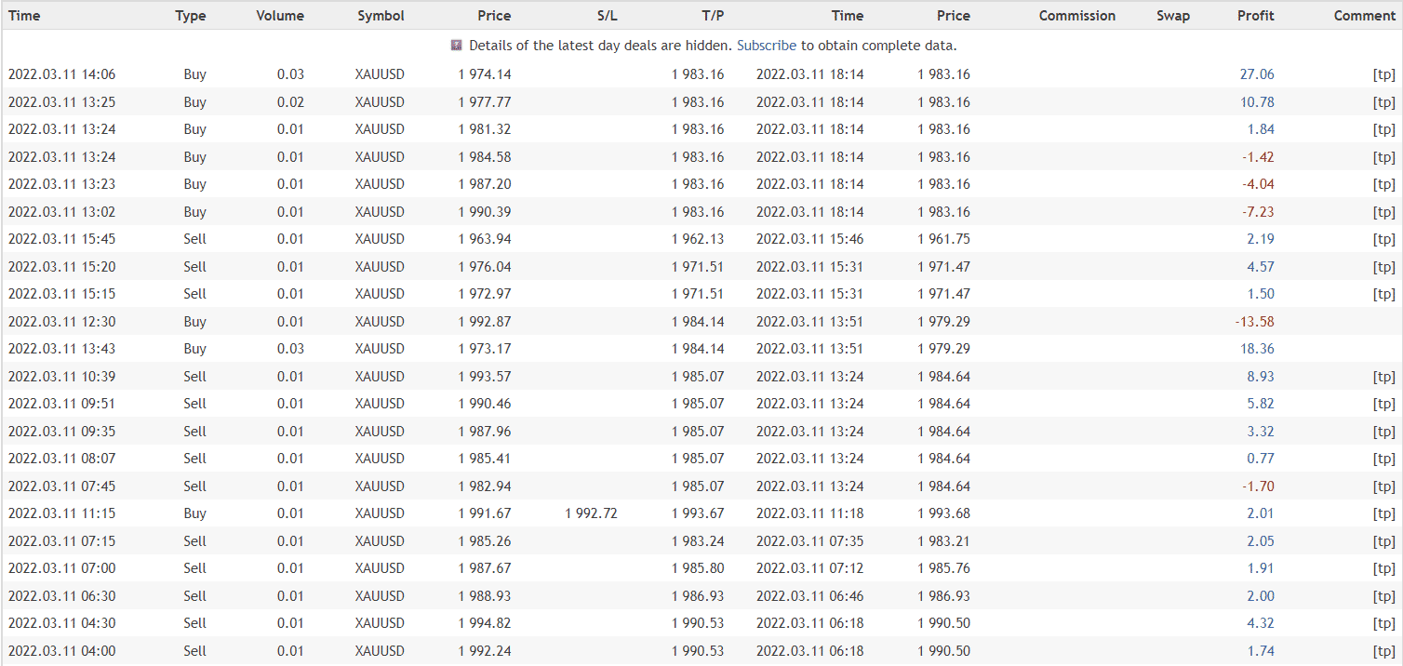Click open price 1 994.82
1403x666 pixels.
click(485, 623)
